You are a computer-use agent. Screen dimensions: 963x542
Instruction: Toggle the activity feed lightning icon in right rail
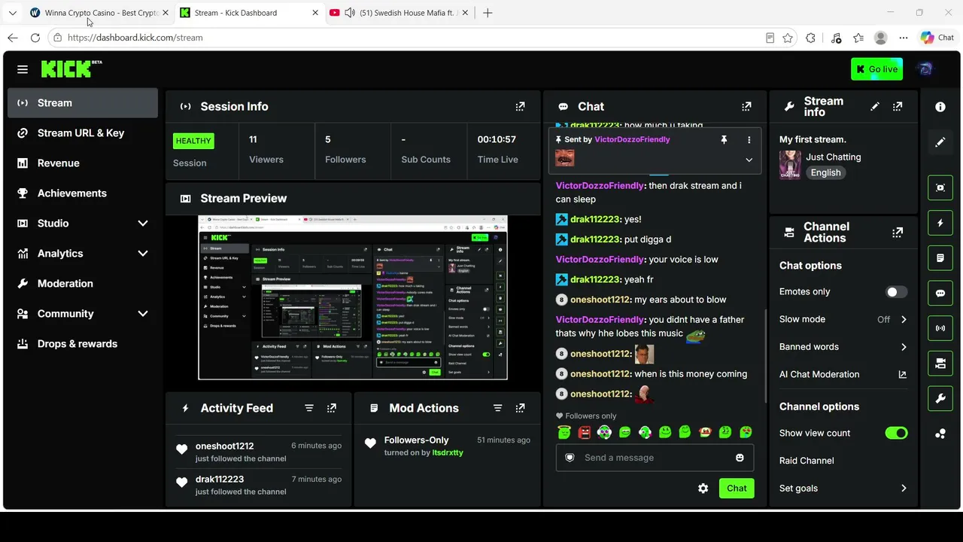940,224
